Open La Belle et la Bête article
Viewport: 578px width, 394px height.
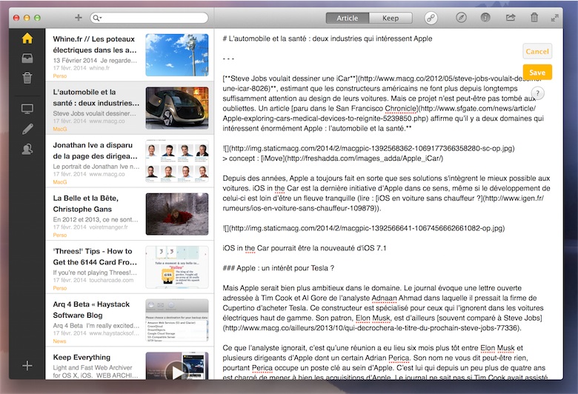(x=130, y=215)
